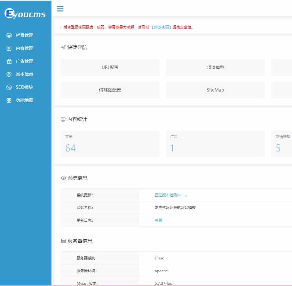
Task: Open the 缩略图配置 shortcut
Action: pos(110,90)
